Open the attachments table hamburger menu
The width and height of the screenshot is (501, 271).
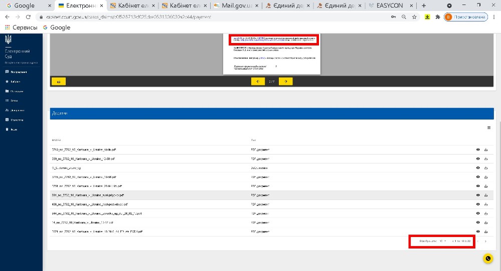coord(489,127)
